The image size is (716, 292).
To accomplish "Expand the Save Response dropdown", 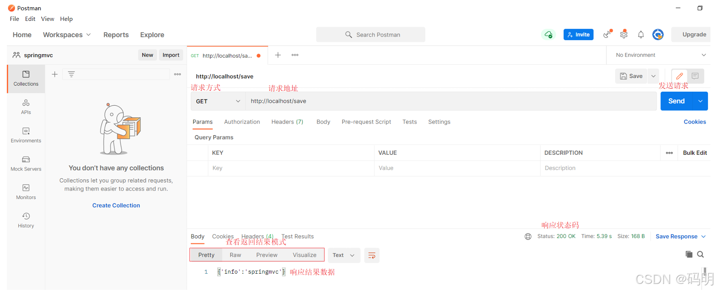I will [x=681, y=237].
